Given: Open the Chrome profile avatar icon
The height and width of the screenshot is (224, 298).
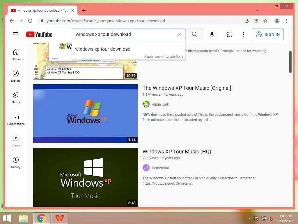Looking at the screenshot, I should coord(277,21).
